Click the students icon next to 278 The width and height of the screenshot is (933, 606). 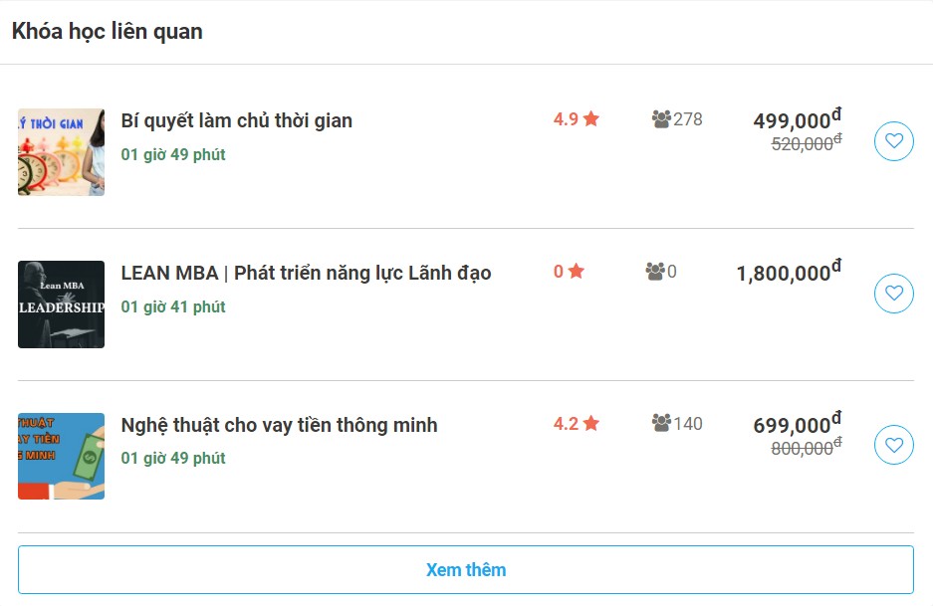661,119
